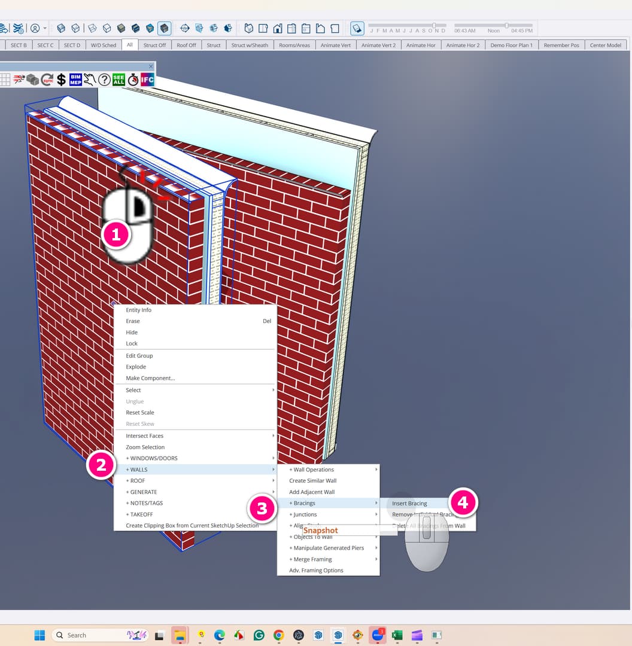Screen dimensions: 632x646
Task: Expand + WINDOWS/DOORS submenu
Action: pyautogui.click(x=195, y=458)
